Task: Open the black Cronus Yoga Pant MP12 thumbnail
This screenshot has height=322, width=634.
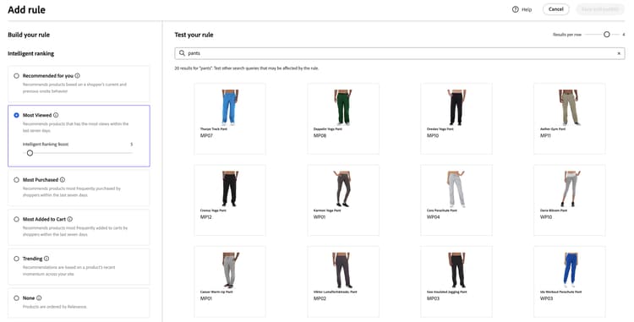Action: 230,188
